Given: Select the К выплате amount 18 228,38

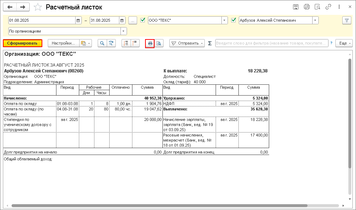Looking at the screenshot, I should pos(258,71).
